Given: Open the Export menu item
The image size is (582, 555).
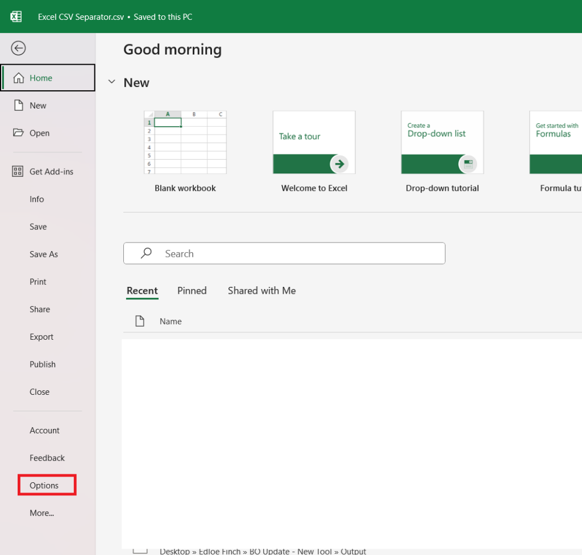Looking at the screenshot, I should pos(41,337).
